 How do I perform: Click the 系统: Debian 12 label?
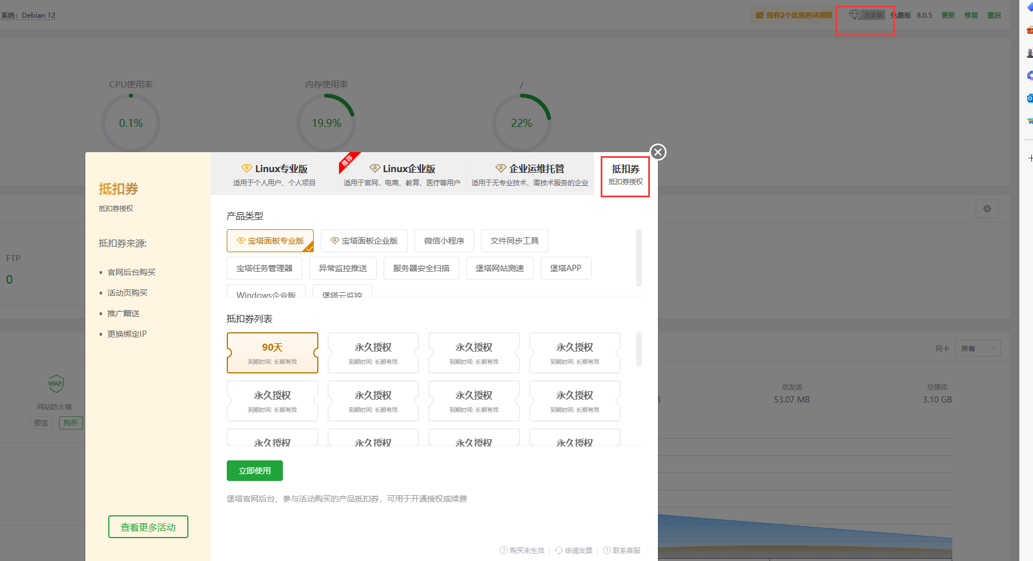pyautogui.click(x=28, y=15)
